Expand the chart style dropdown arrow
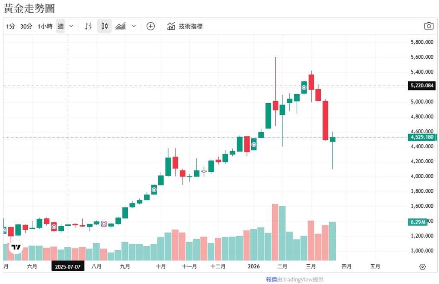Image resolution: width=439 pixels, height=284 pixels. [x=134, y=26]
